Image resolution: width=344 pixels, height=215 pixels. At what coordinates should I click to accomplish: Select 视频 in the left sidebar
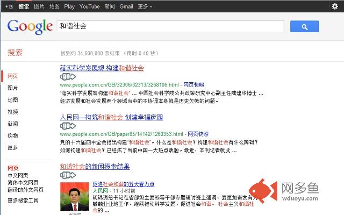(x=12, y=112)
